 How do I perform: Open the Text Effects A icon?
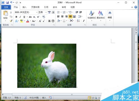[x=16, y=21]
